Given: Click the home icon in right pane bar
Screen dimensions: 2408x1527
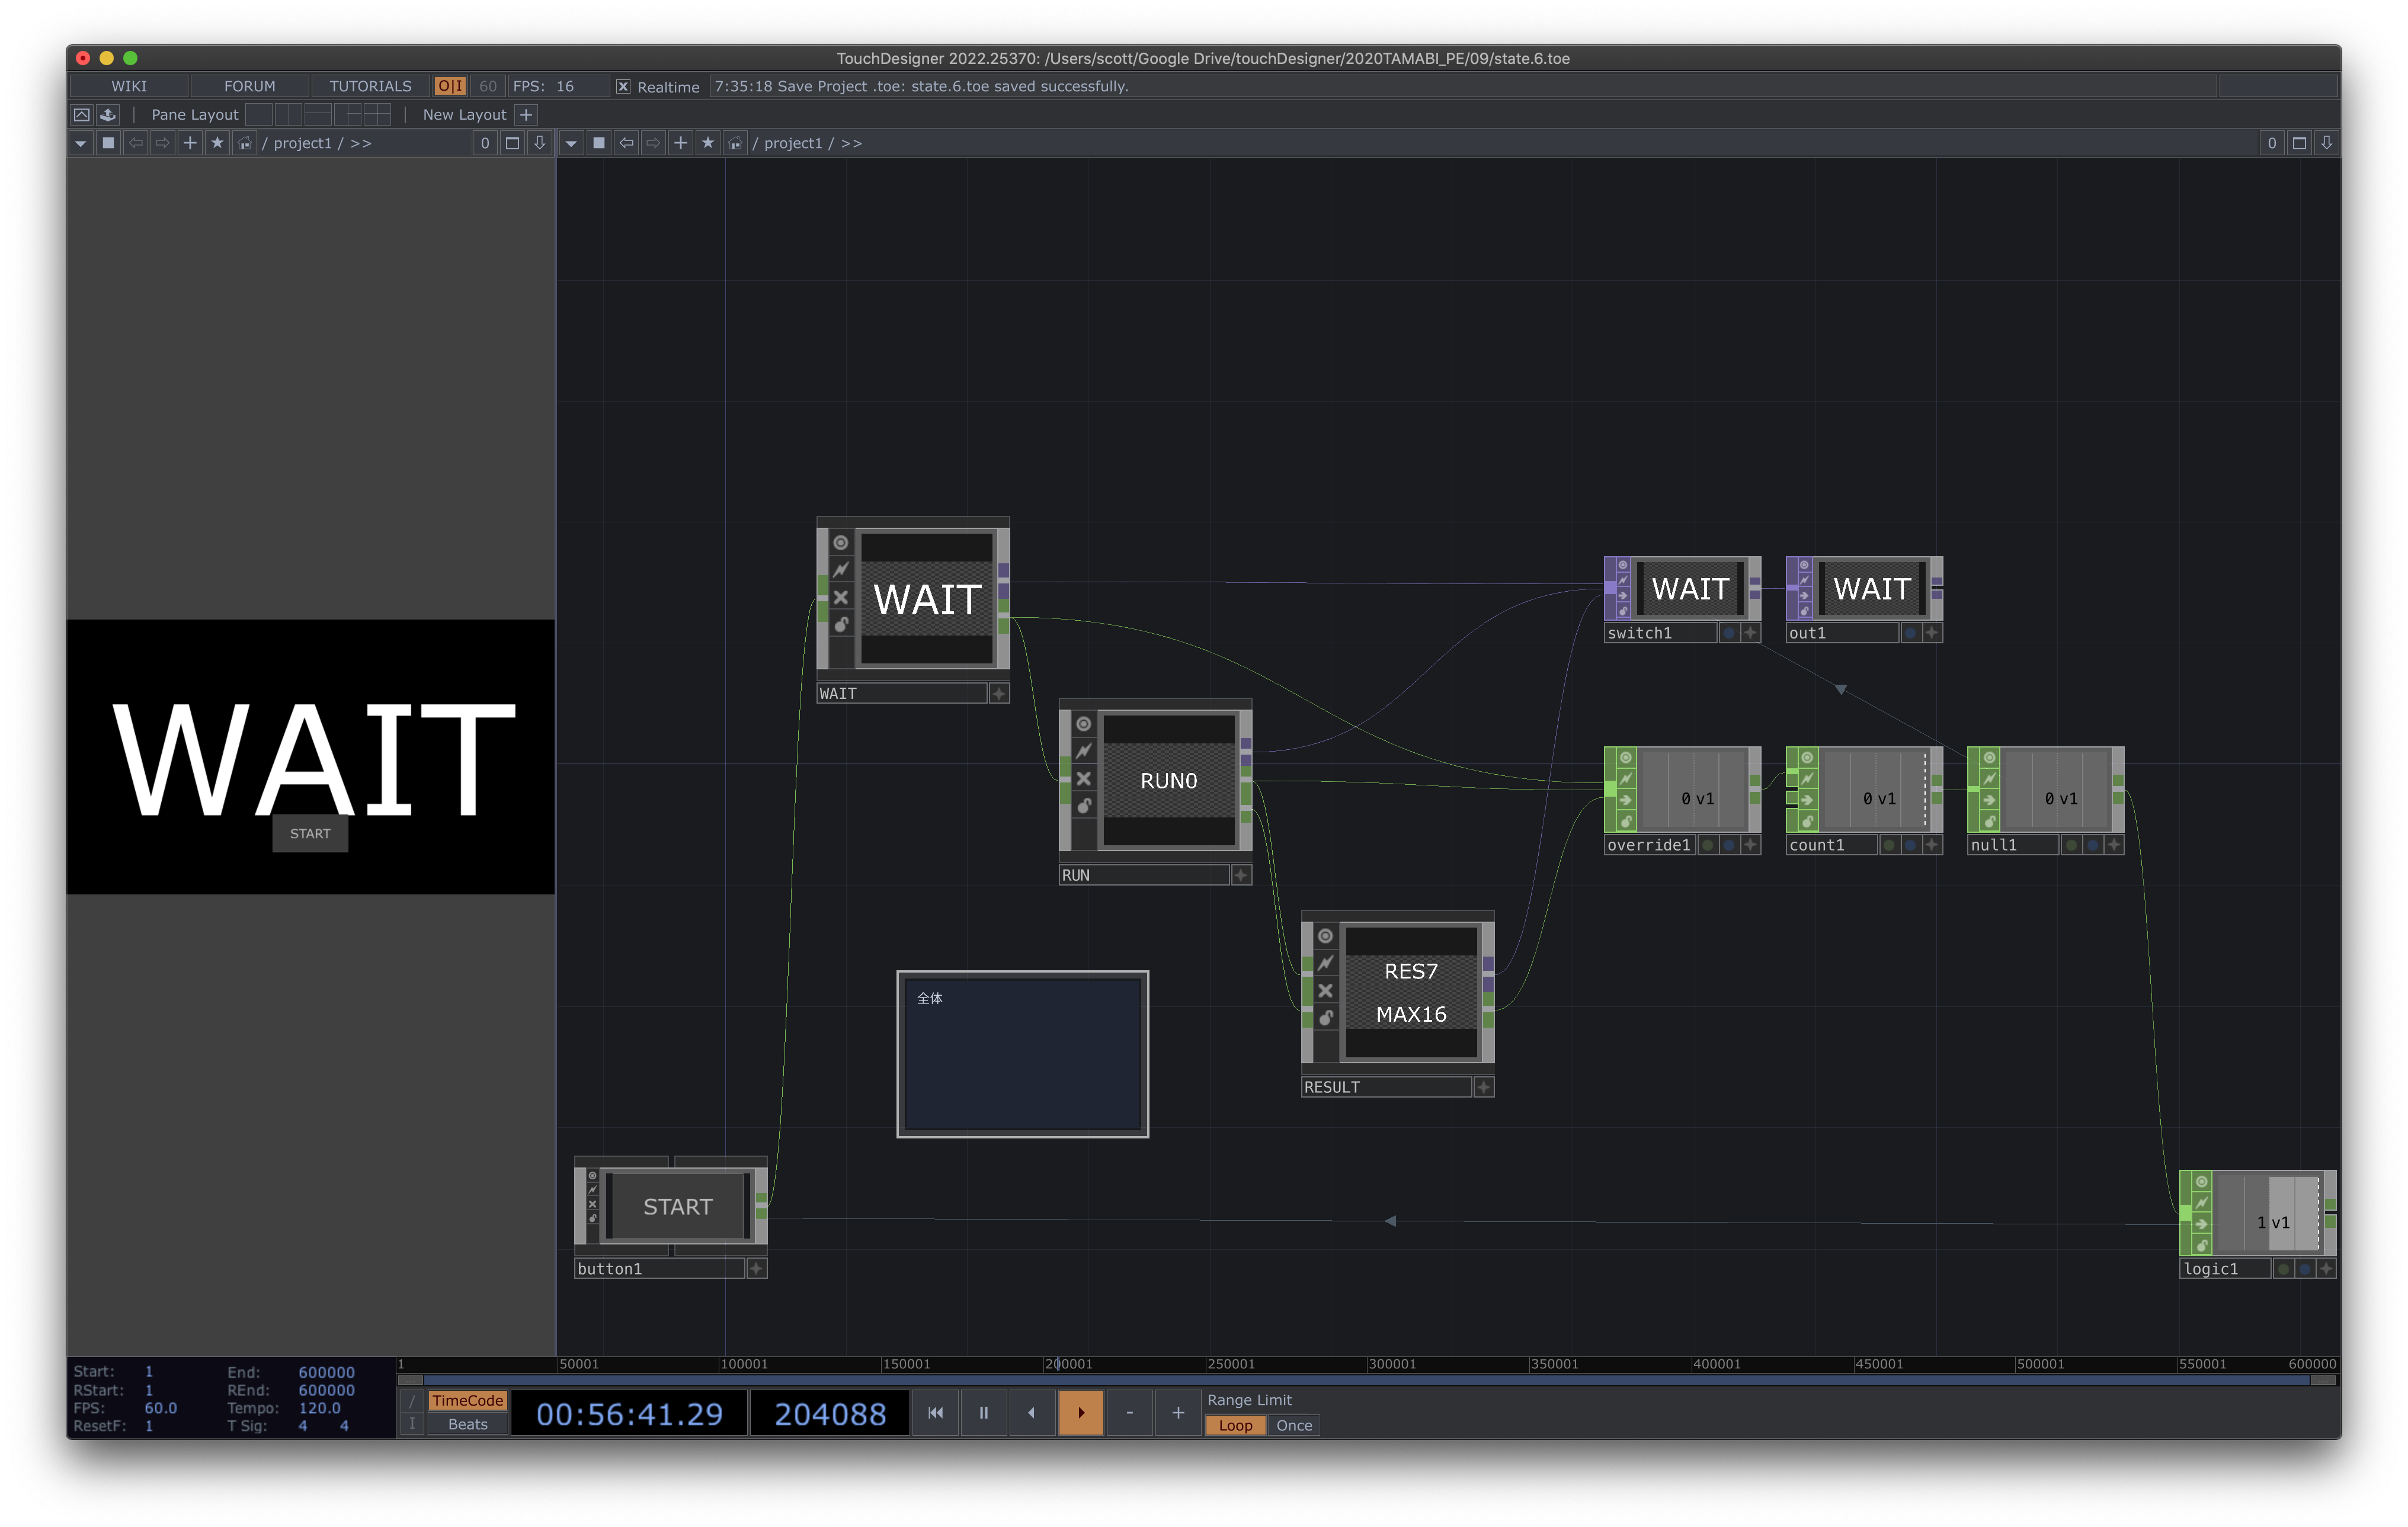Looking at the screenshot, I should click(x=735, y=143).
